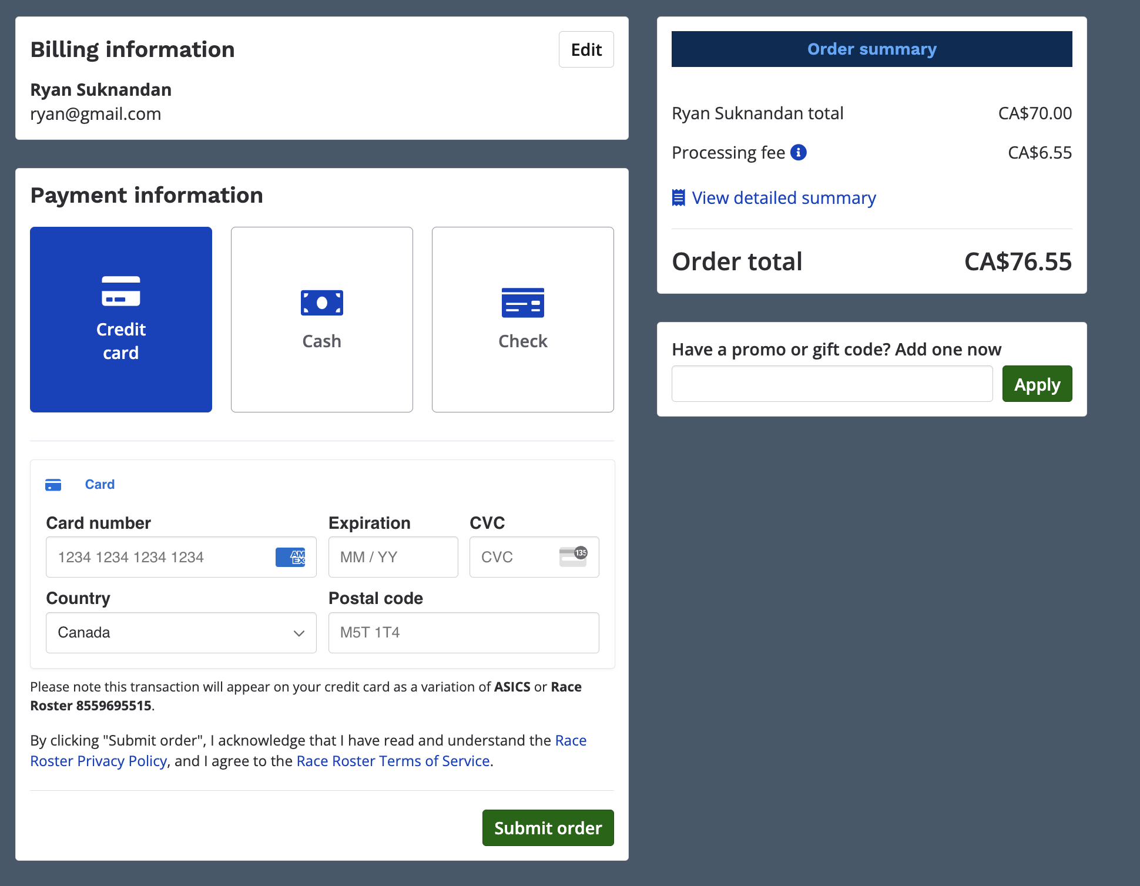Focus the Card number input field
Image resolution: width=1140 pixels, height=886 pixels.
pos(159,557)
